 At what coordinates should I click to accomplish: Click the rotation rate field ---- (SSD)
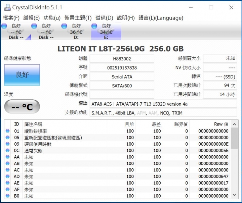coord(220,77)
